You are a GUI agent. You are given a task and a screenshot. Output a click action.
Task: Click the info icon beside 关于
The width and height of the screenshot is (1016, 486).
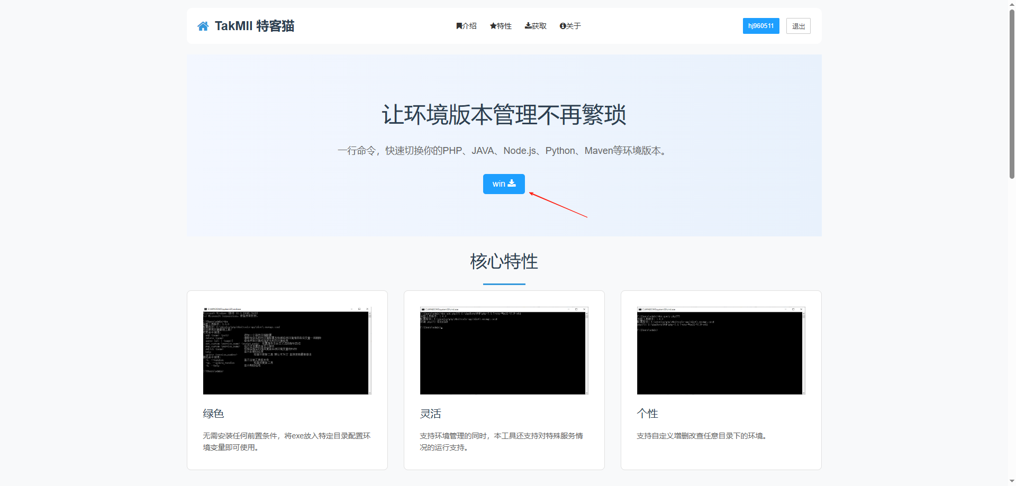(562, 25)
